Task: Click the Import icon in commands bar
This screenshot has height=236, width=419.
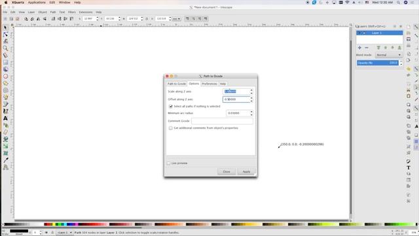Action: [409, 54]
